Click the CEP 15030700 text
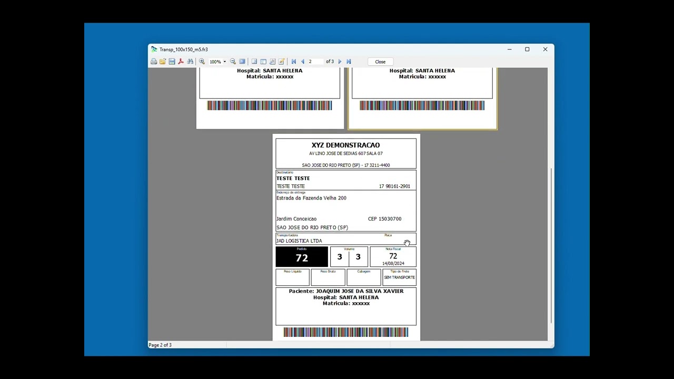This screenshot has width=674, height=379. coord(384,219)
